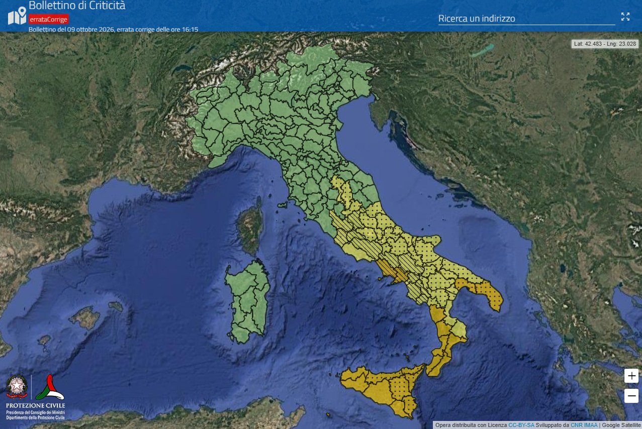Screen dimensions: 642x429
Task: Zoom out with the minus button
Action: click(631, 395)
